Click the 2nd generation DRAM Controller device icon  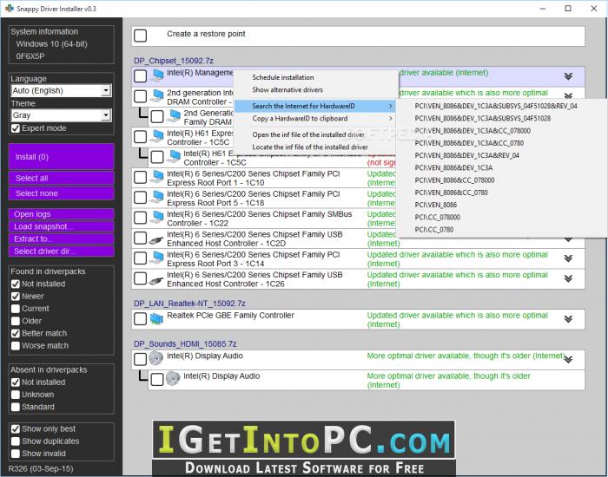(x=157, y=95)
